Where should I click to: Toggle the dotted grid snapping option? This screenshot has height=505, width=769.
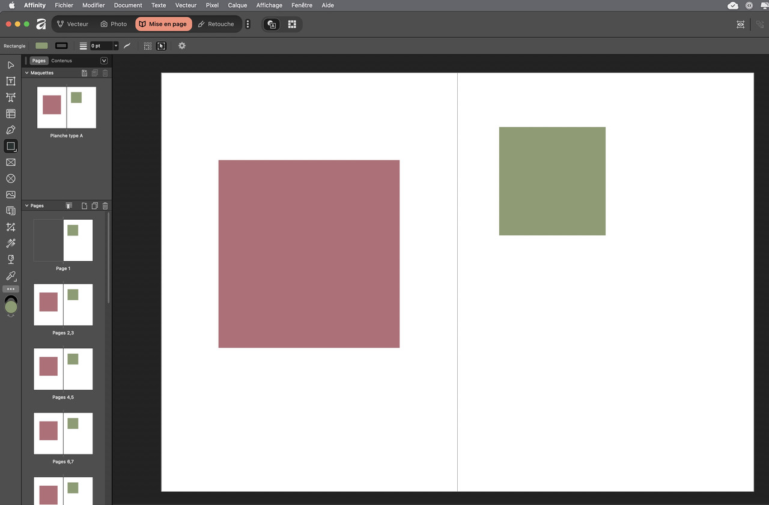(x=148, y=46)
